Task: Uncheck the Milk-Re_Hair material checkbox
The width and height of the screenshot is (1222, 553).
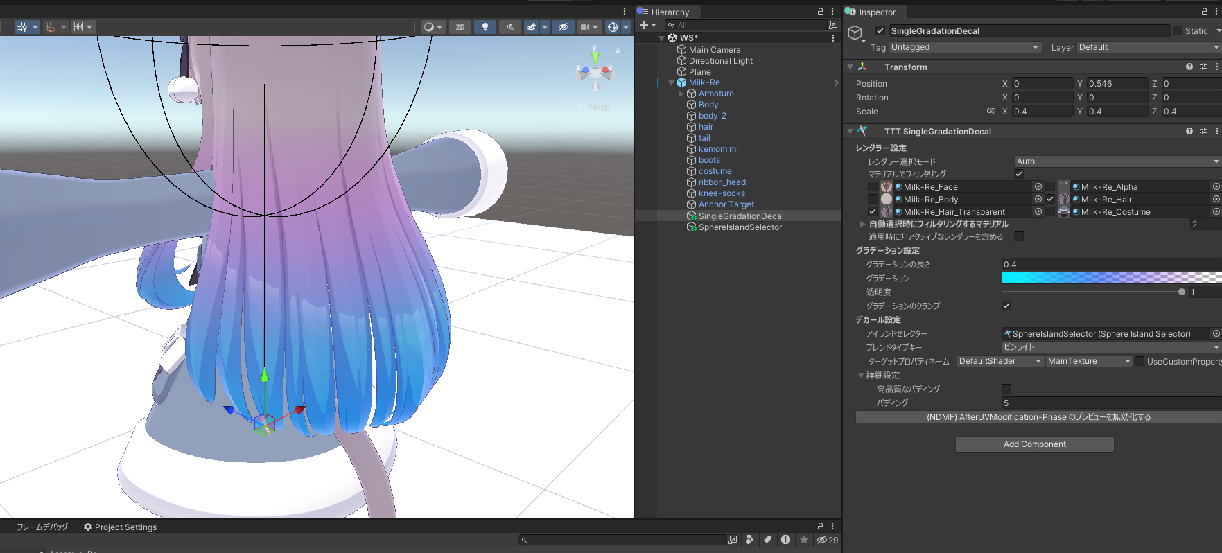Action: click(1050, 200)
